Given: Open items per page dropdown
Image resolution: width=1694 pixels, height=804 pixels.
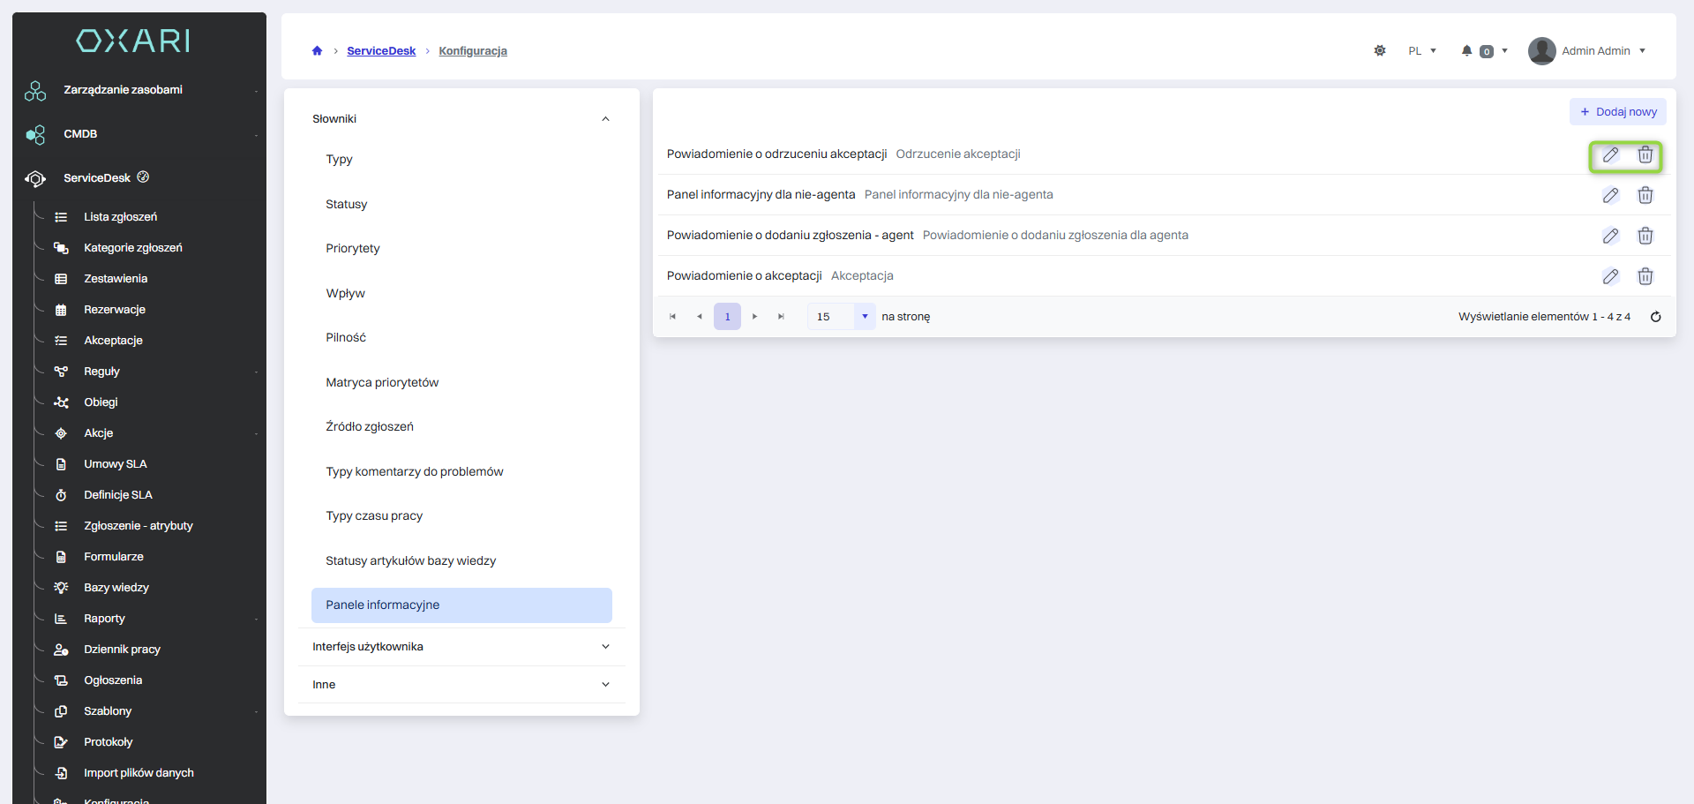Looking at the screenshot, I should pos(864,317).
